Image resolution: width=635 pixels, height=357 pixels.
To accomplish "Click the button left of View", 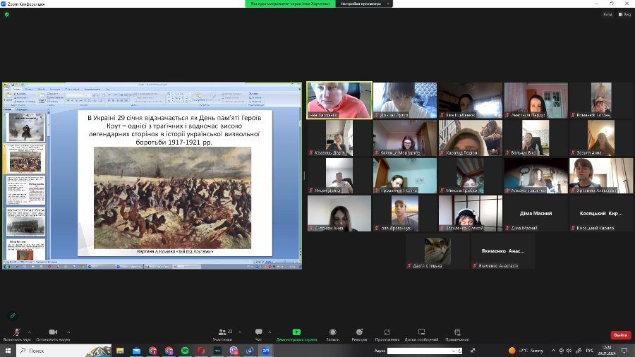I will pyautogui.click(x=608, y=15).
